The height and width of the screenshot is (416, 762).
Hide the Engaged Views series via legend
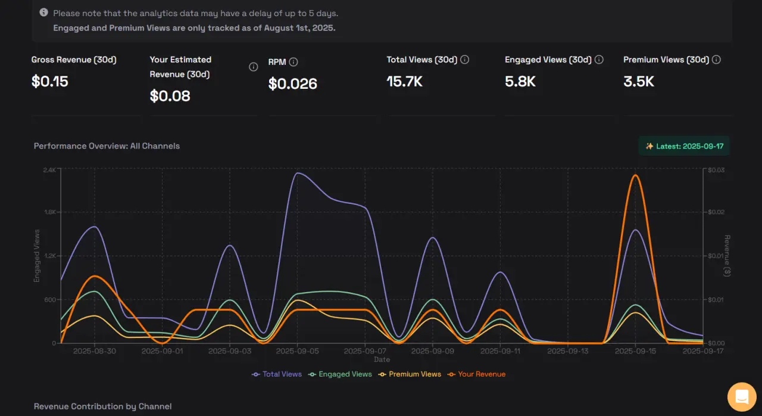pos(341,374)
